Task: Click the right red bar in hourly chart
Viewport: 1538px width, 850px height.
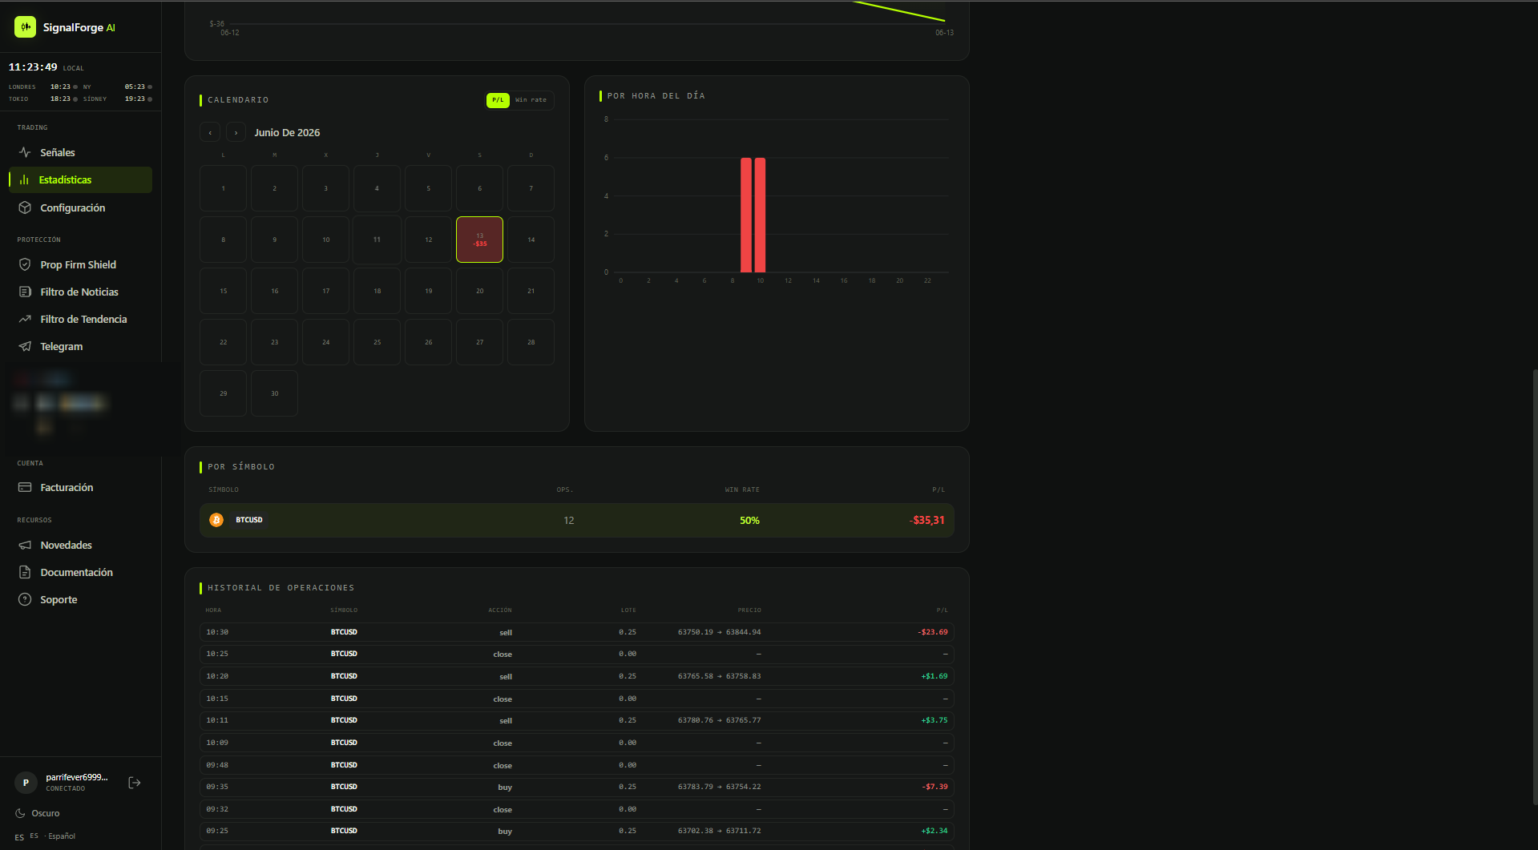Action: [760, 215]
